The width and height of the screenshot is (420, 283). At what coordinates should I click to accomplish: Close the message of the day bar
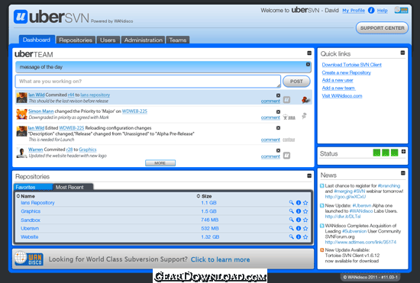pos(308,65)
